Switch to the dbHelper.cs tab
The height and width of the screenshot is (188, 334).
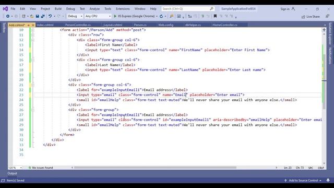click(193, 25)
